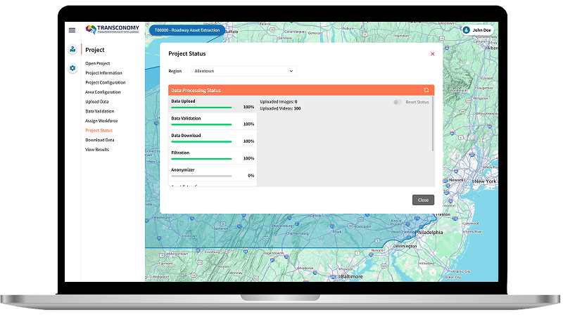This screenshot has width=563, height=317.
Task: Click the Transconomy logo
Action: click(x=112, y=30)
